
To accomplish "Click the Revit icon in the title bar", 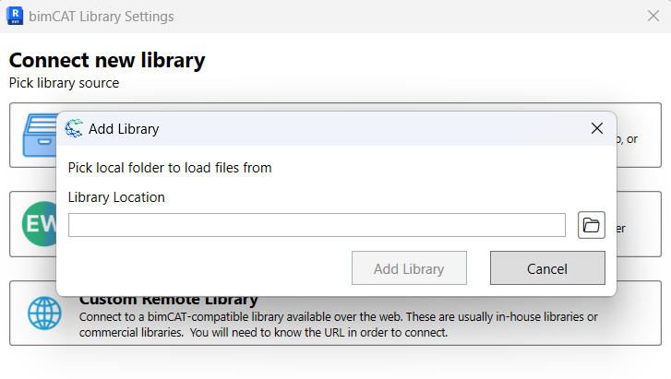I will [x=15, y=16].
